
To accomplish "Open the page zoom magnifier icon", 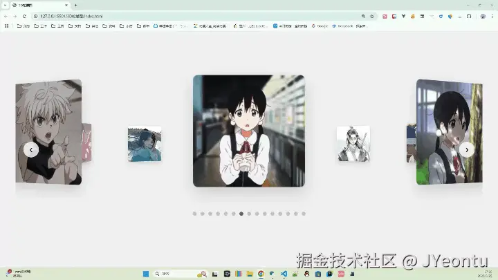I will click(x=363, y=16).
